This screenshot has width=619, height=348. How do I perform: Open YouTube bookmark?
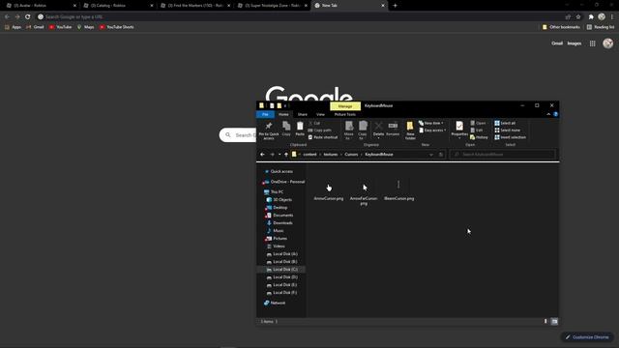(x=60, y=27)
